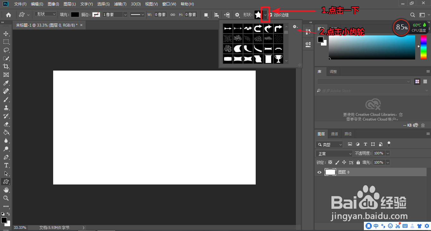This screenshot has height=231, width=431.
Task: Open the 正常 blend mode dropdown
Action: pos(334,153)
